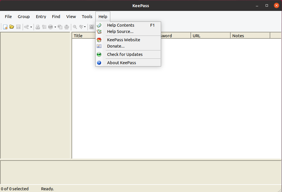The height and width of the screenshot is (192, 282).
Task: Open the Group menu
Action: tap(24, 17)
